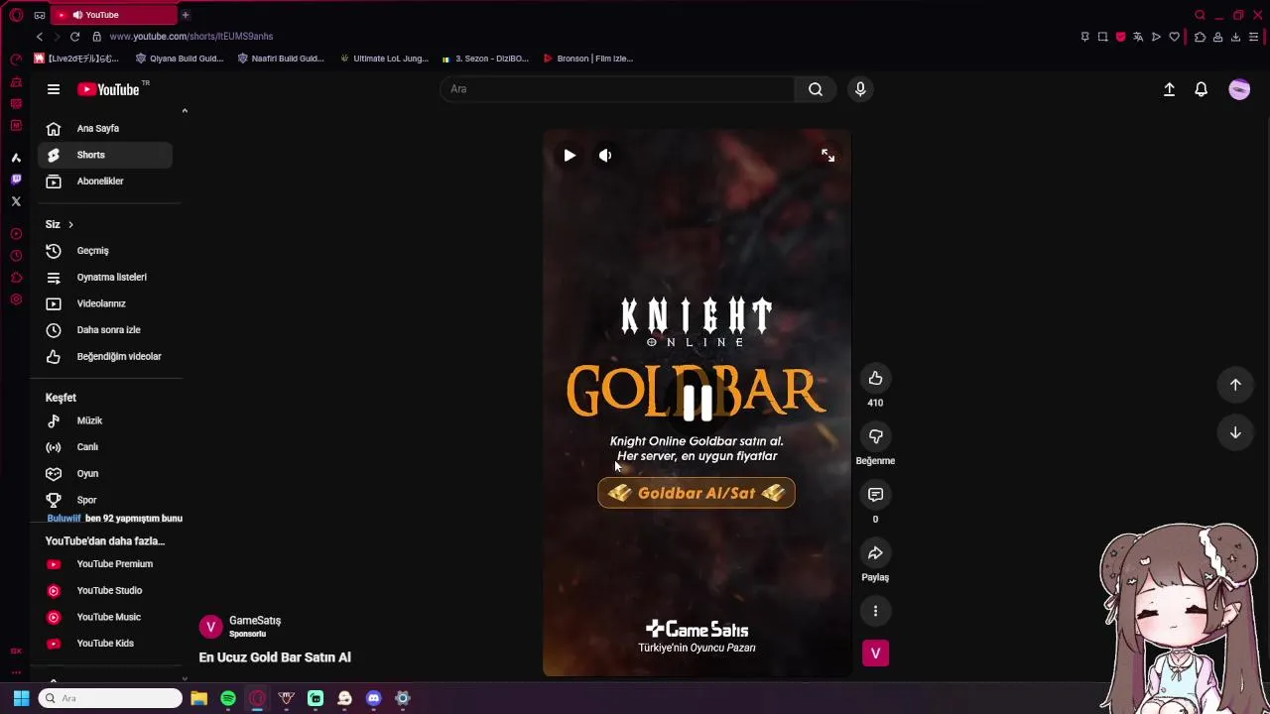
Task: Open YouTube Studio link
Action: tap(105, 591)
